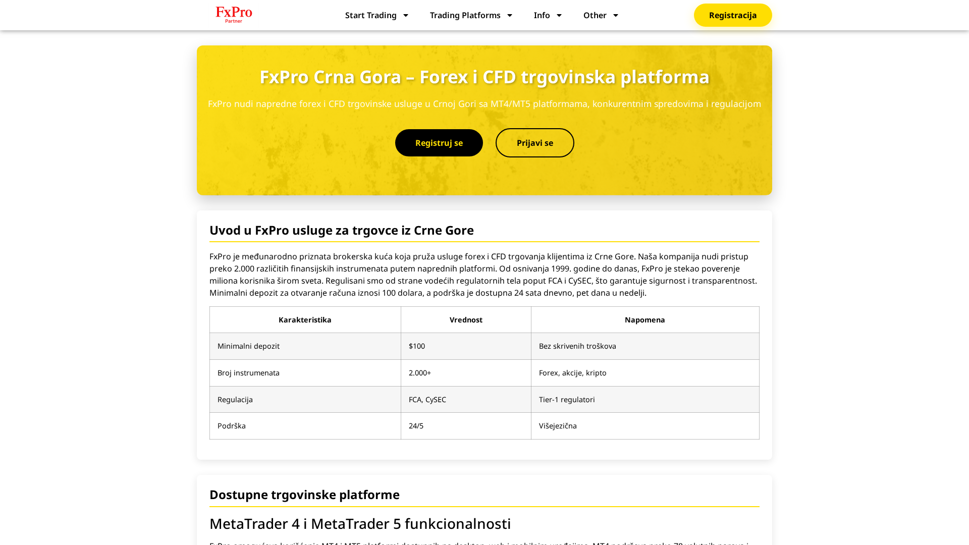This screenshot has height=545, width=969.
Task: Select the Vrednost column header
Action: [466, 320]
